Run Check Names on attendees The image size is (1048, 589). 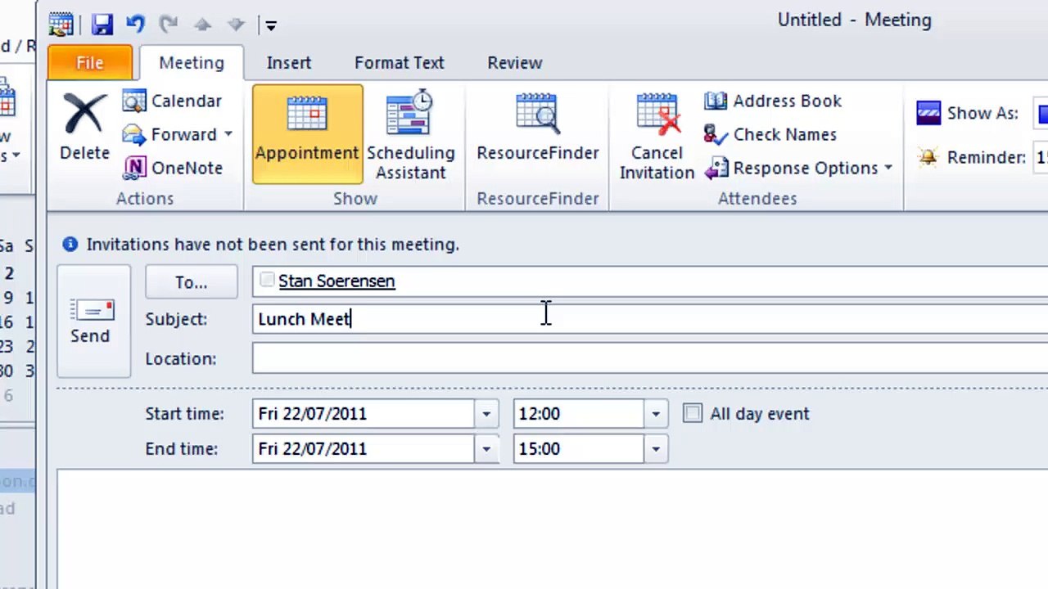click(x=770, y=135)
